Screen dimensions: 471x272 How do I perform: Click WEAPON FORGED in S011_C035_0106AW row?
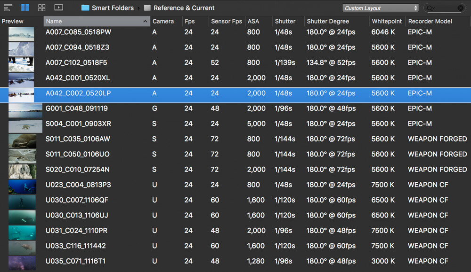click(438, 139)
